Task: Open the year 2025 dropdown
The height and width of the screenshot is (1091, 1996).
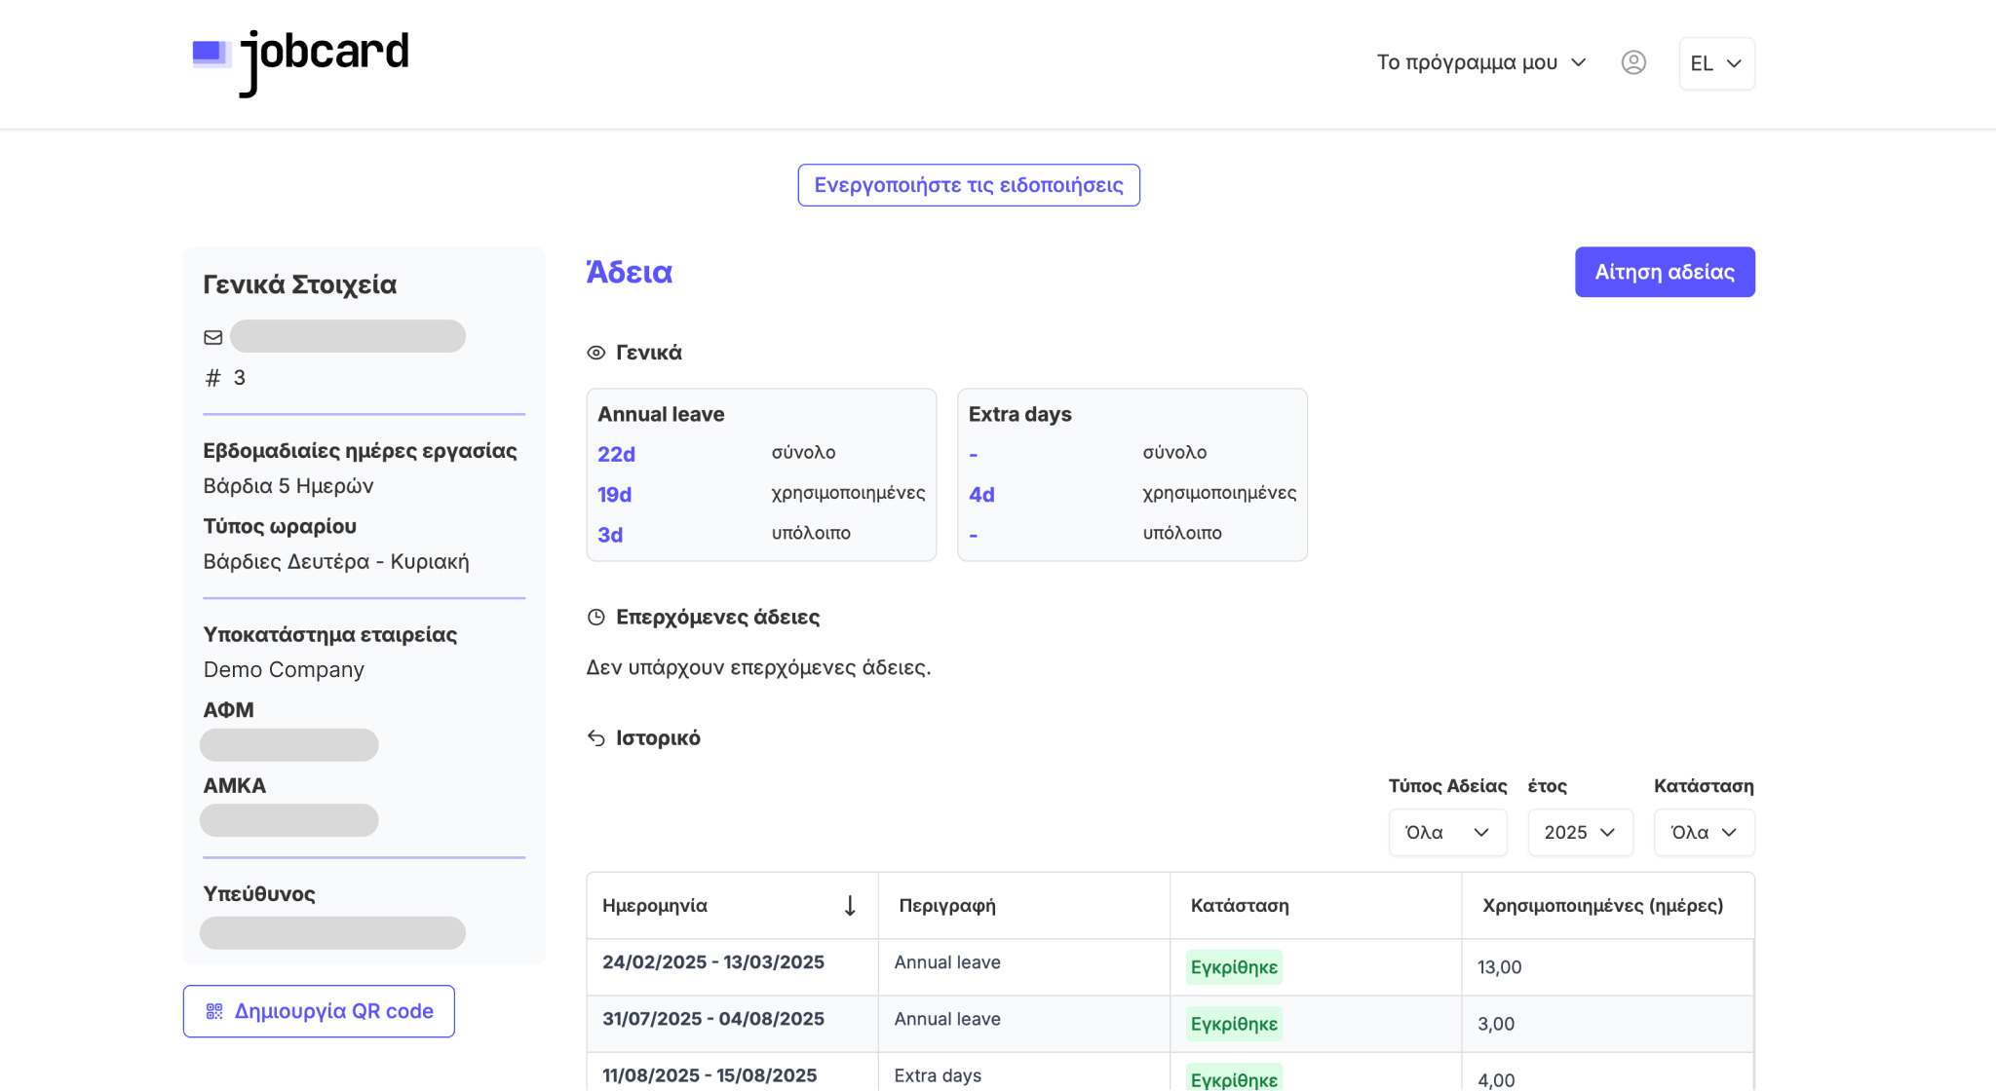Action: pos(1579,833)
